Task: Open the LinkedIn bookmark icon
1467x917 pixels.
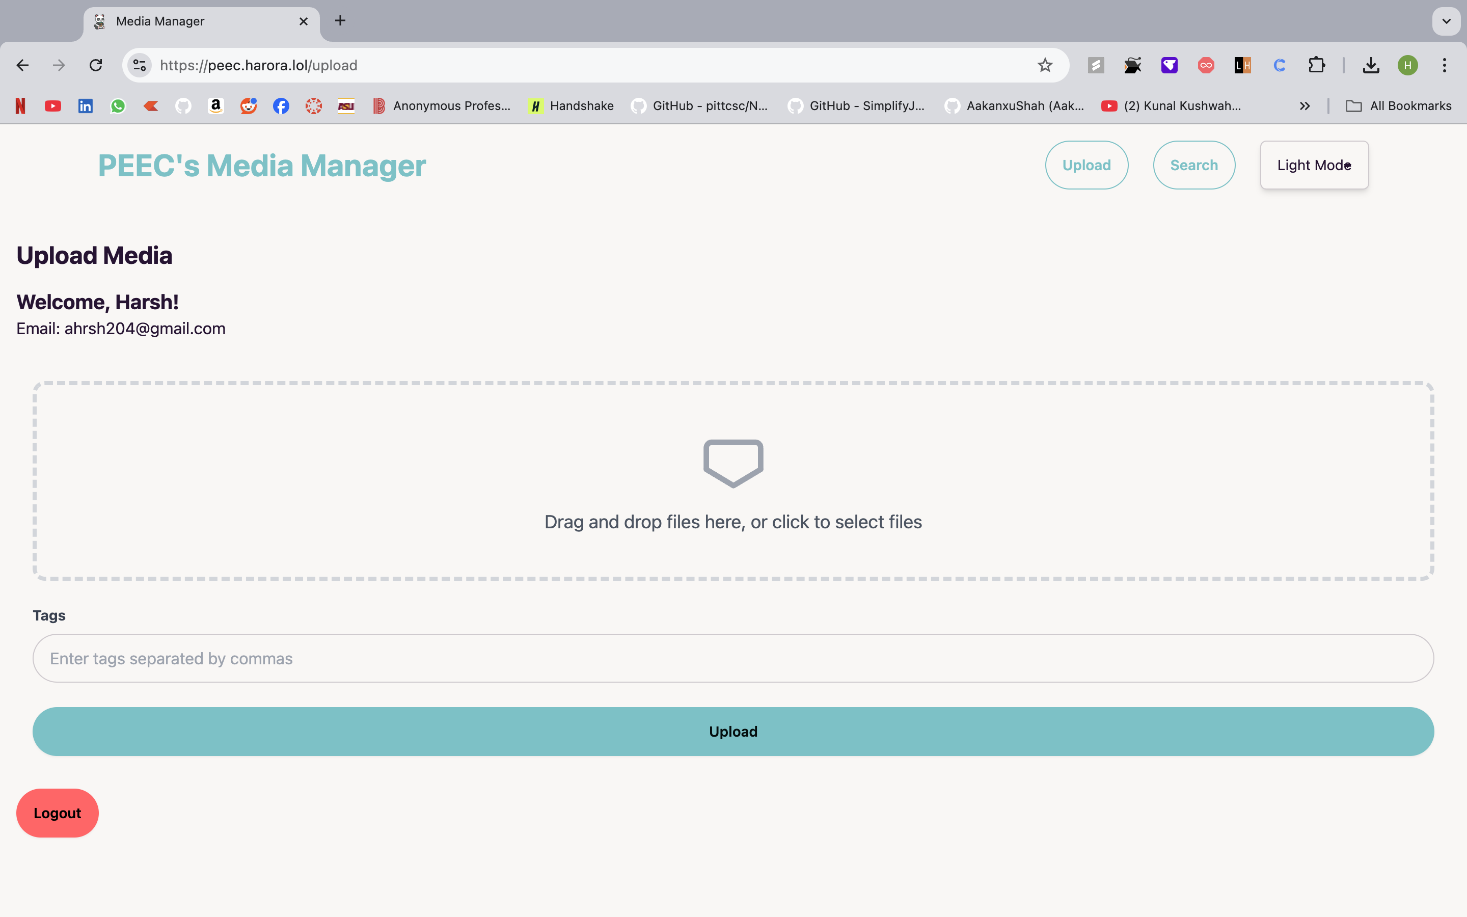Action: tap(86, 105)
